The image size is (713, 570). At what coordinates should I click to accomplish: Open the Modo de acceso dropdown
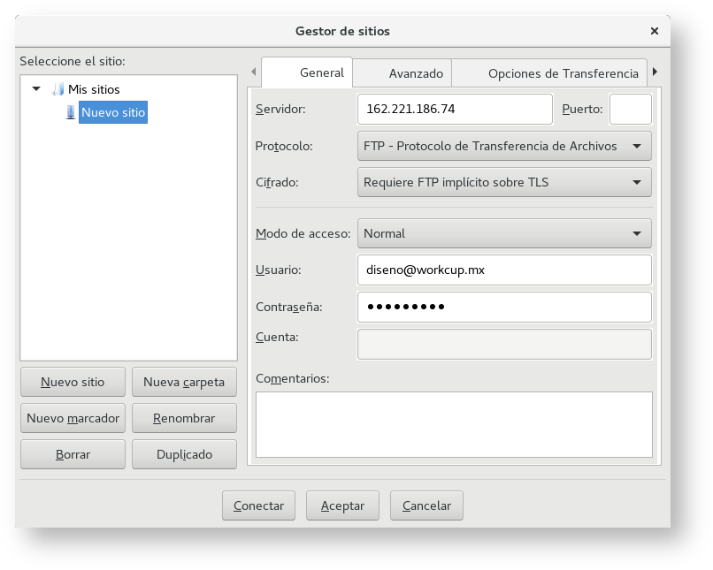504,233
